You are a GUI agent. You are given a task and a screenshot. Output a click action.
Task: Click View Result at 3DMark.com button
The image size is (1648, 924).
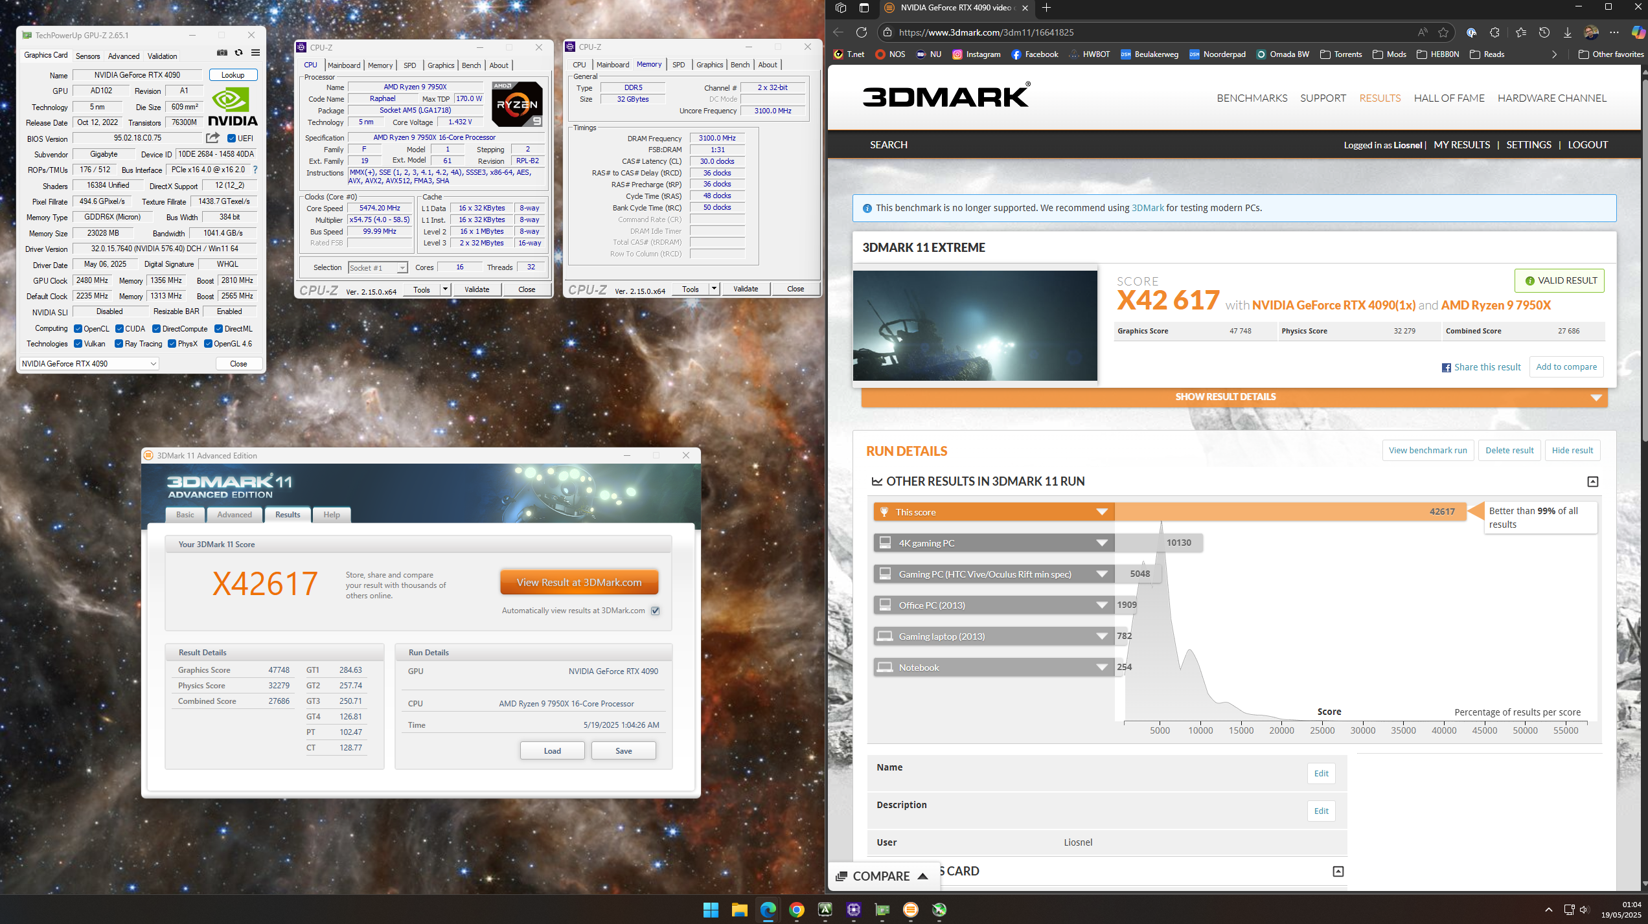pyautogui.click(x=579, y=582)
